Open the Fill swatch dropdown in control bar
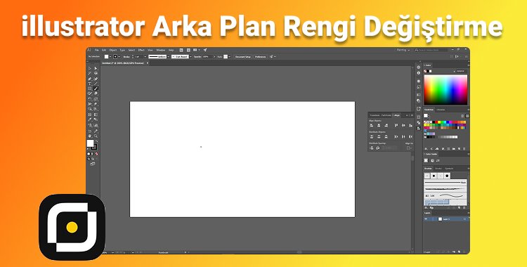527x267 pixels. (x=110, y=56)
